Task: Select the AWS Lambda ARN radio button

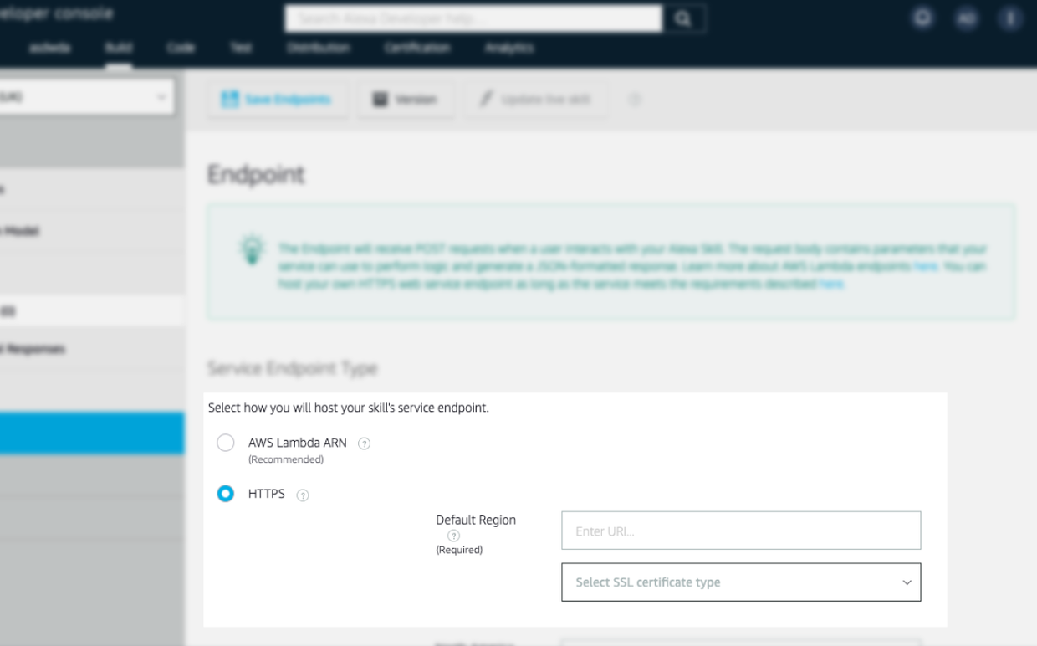Action: click(x=226, y=443)
